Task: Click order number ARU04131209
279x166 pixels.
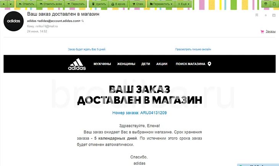Action: tap(153, 113)
